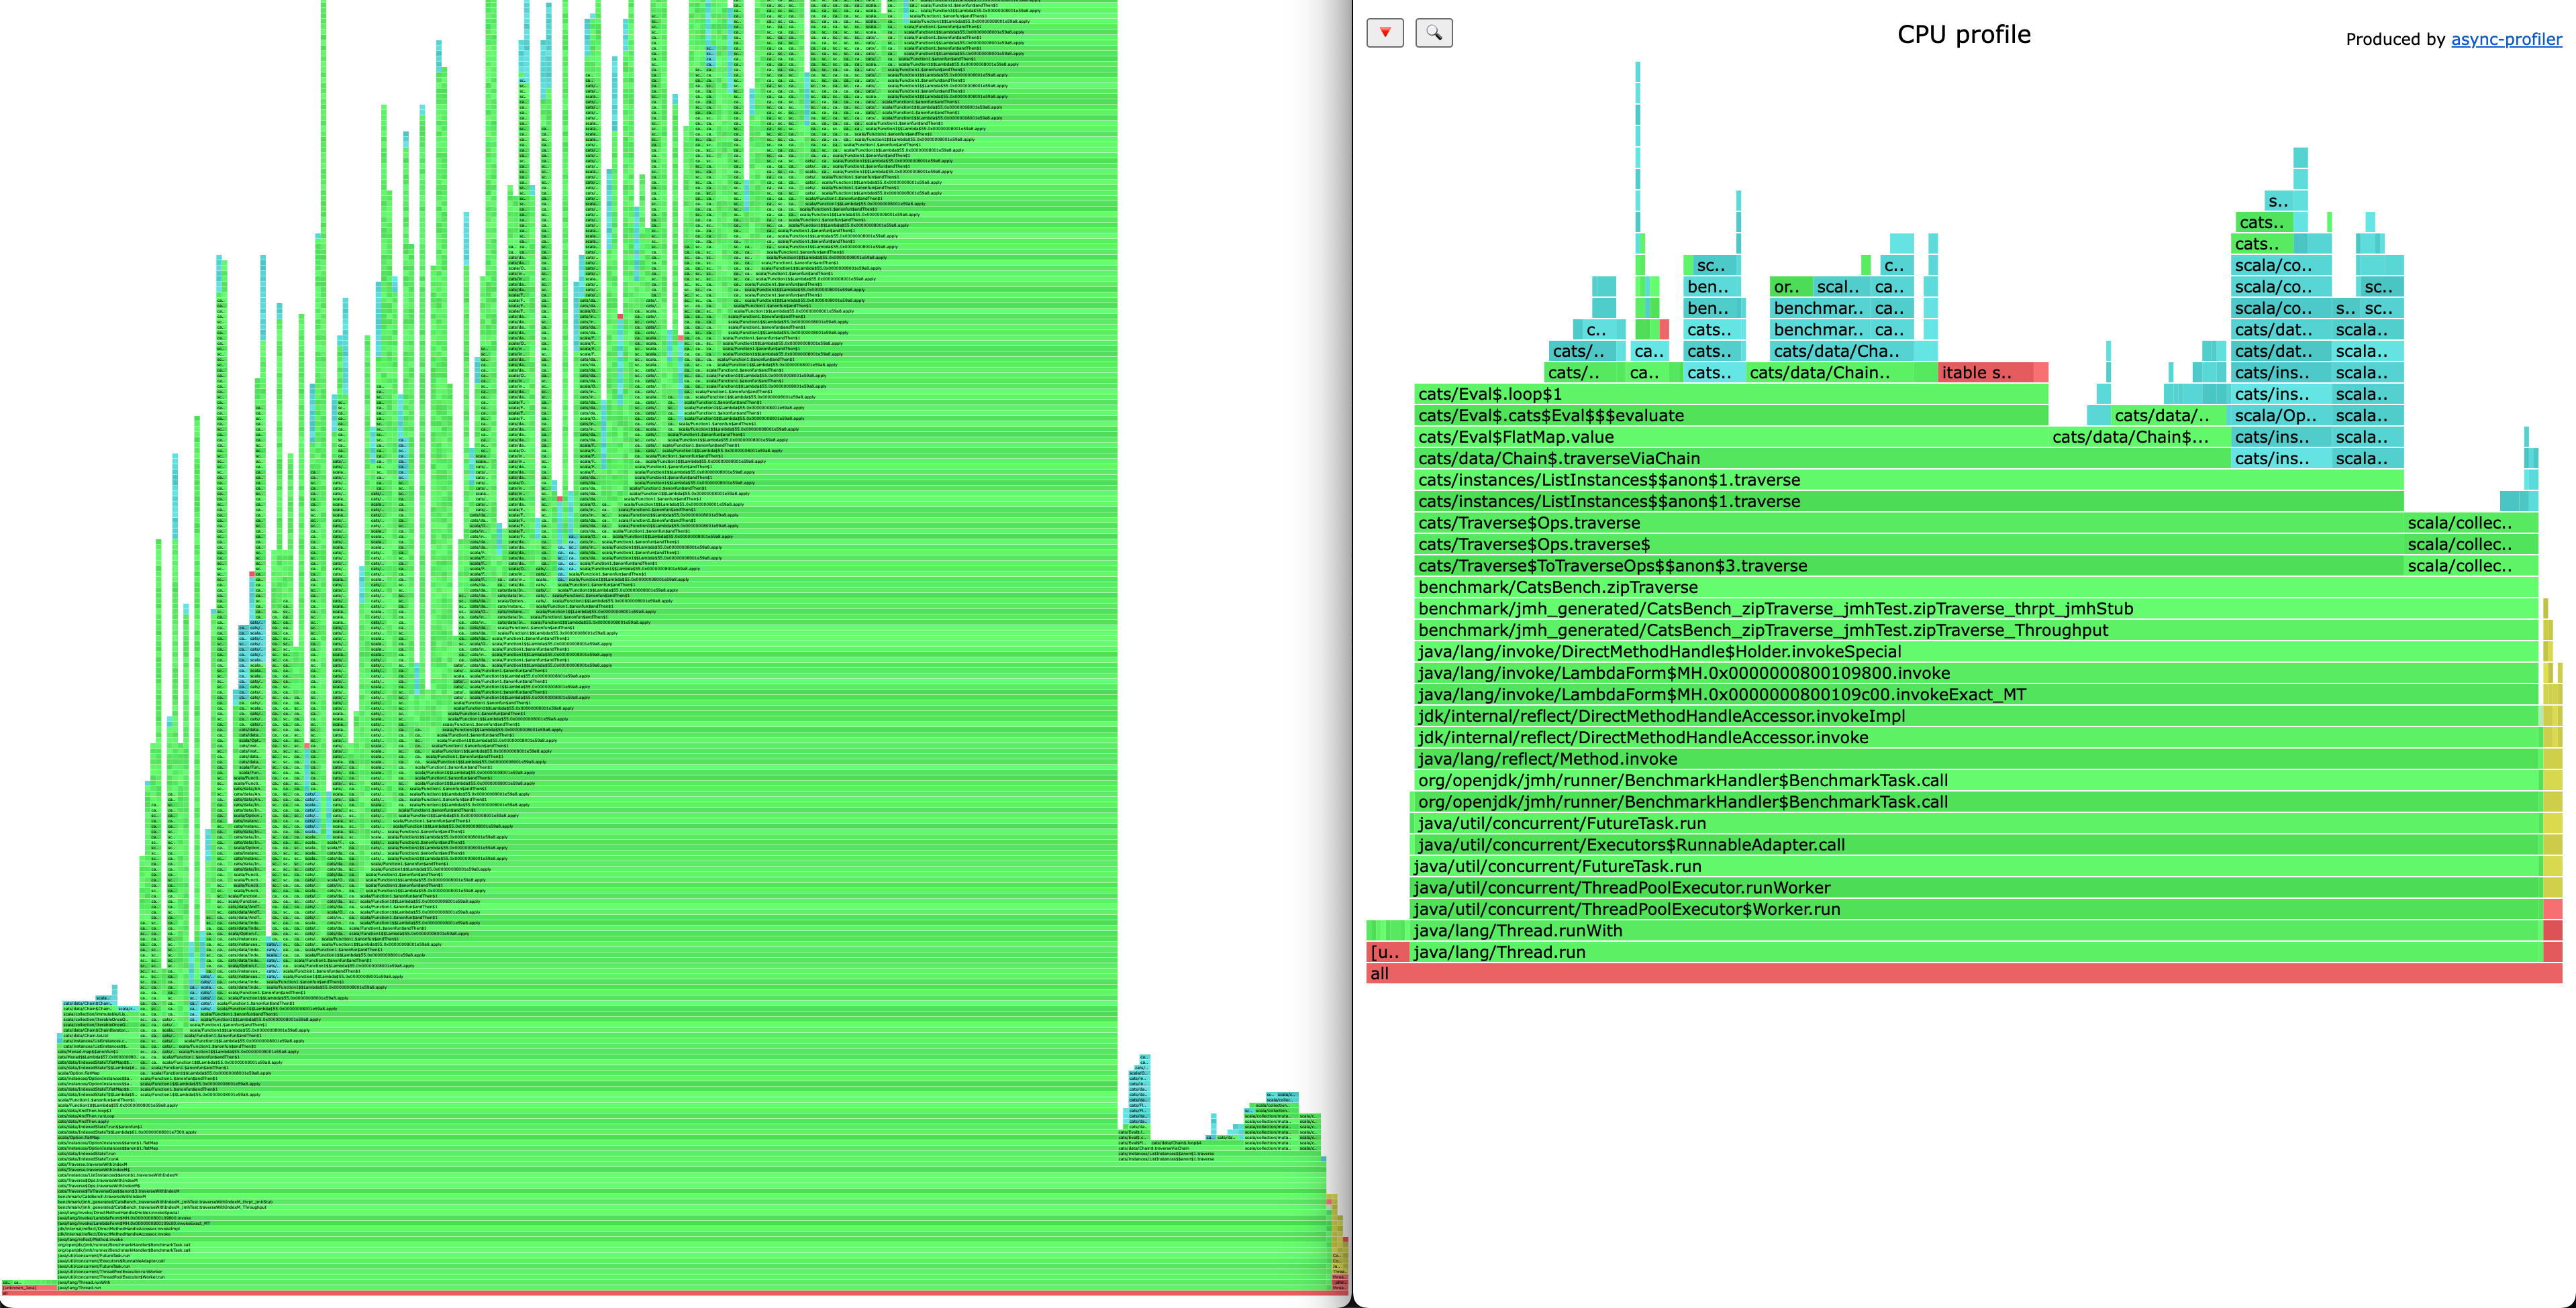Click LambdaForm$MH.0x0000000800109800.invoke frame in CPU profile
Image resolution: width=2576 pixels, height=1308 pixels.
click(1978, 673)
